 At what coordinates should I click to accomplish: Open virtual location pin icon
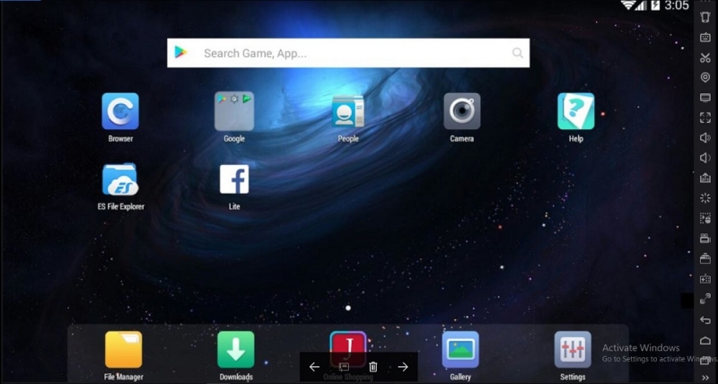tap(705, 77)
